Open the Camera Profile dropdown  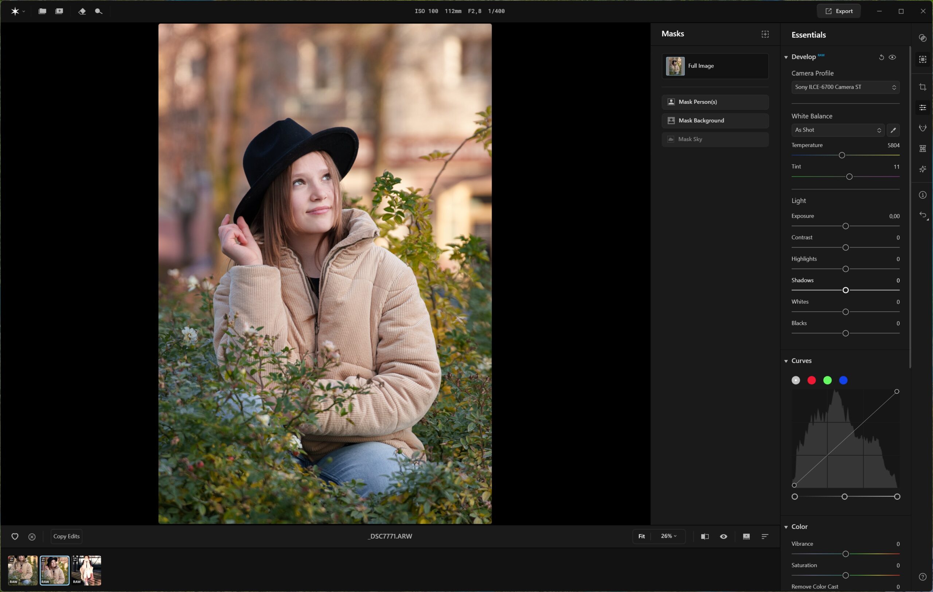pos(845,87)
